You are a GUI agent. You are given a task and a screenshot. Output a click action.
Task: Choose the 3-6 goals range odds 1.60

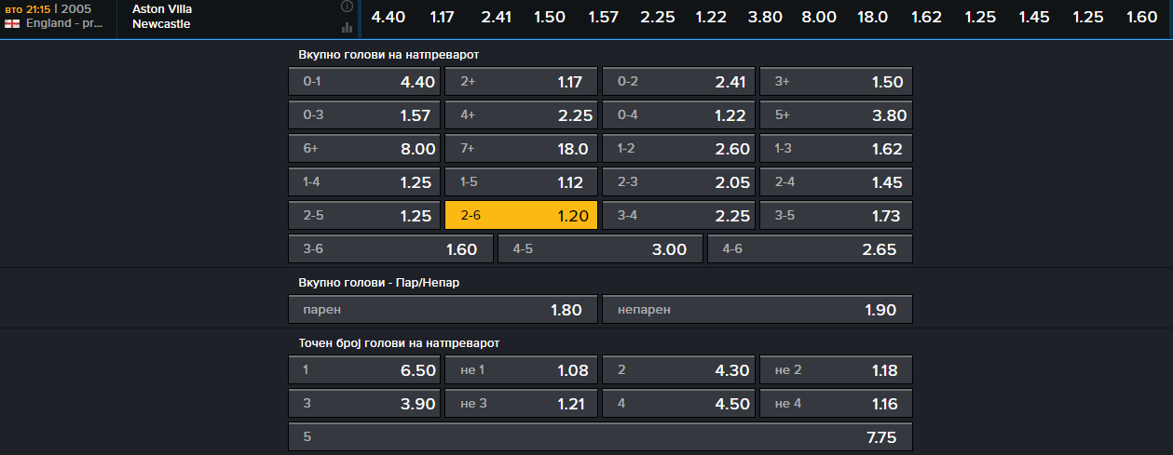(x=390, y=249)
